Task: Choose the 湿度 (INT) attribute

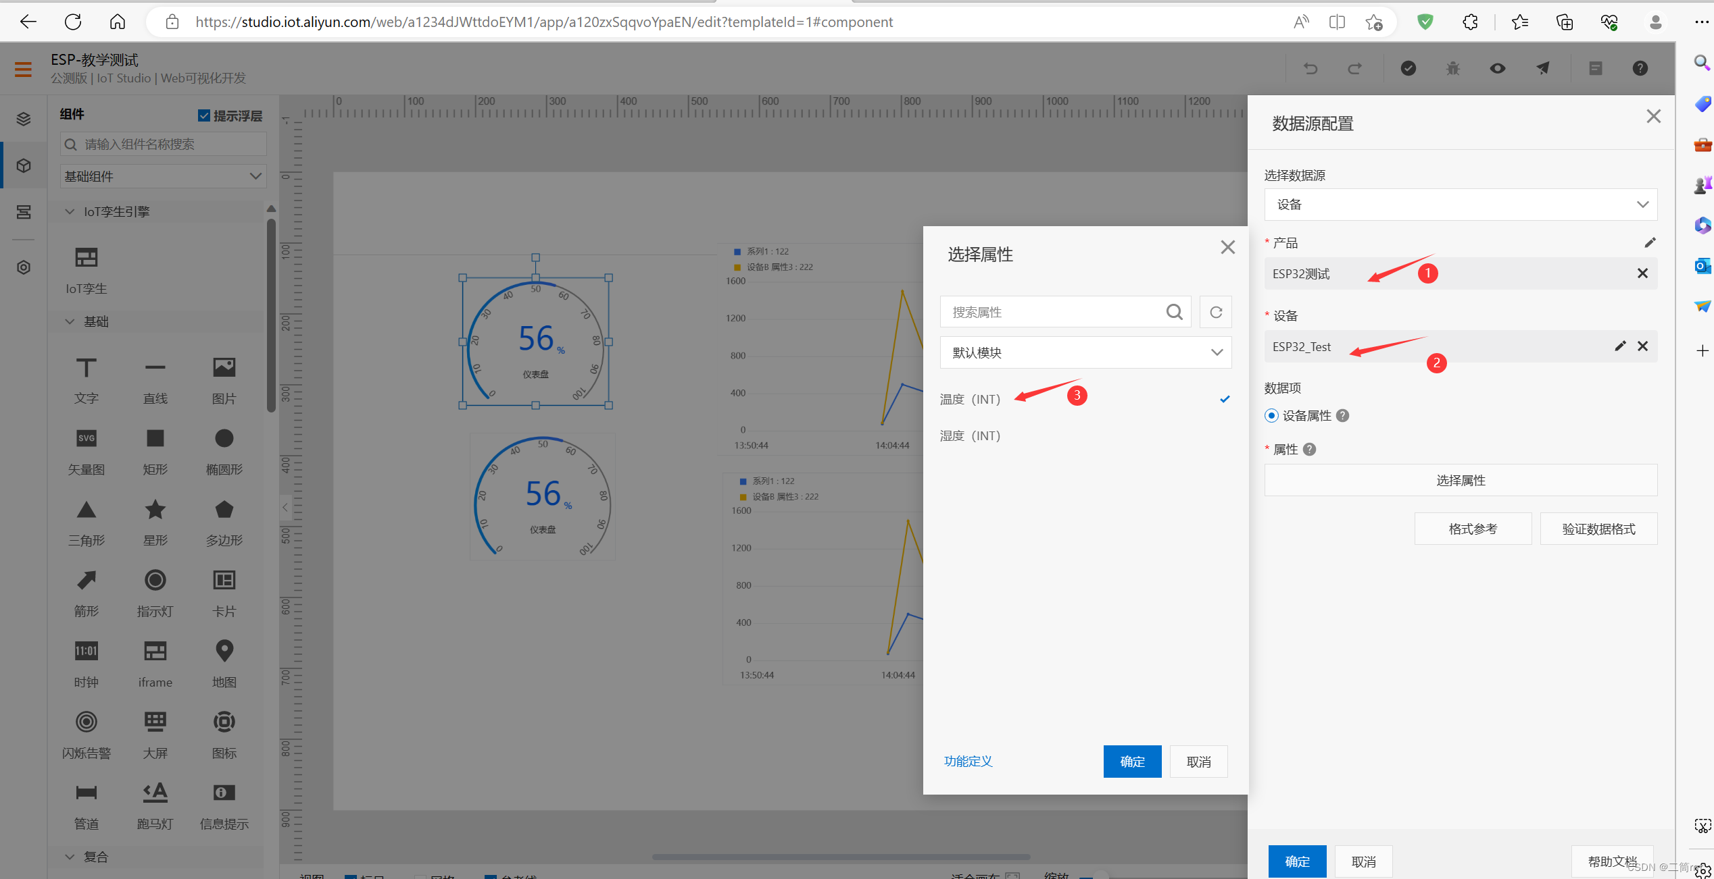Action: pyautogui.click(x=970, y=436)
